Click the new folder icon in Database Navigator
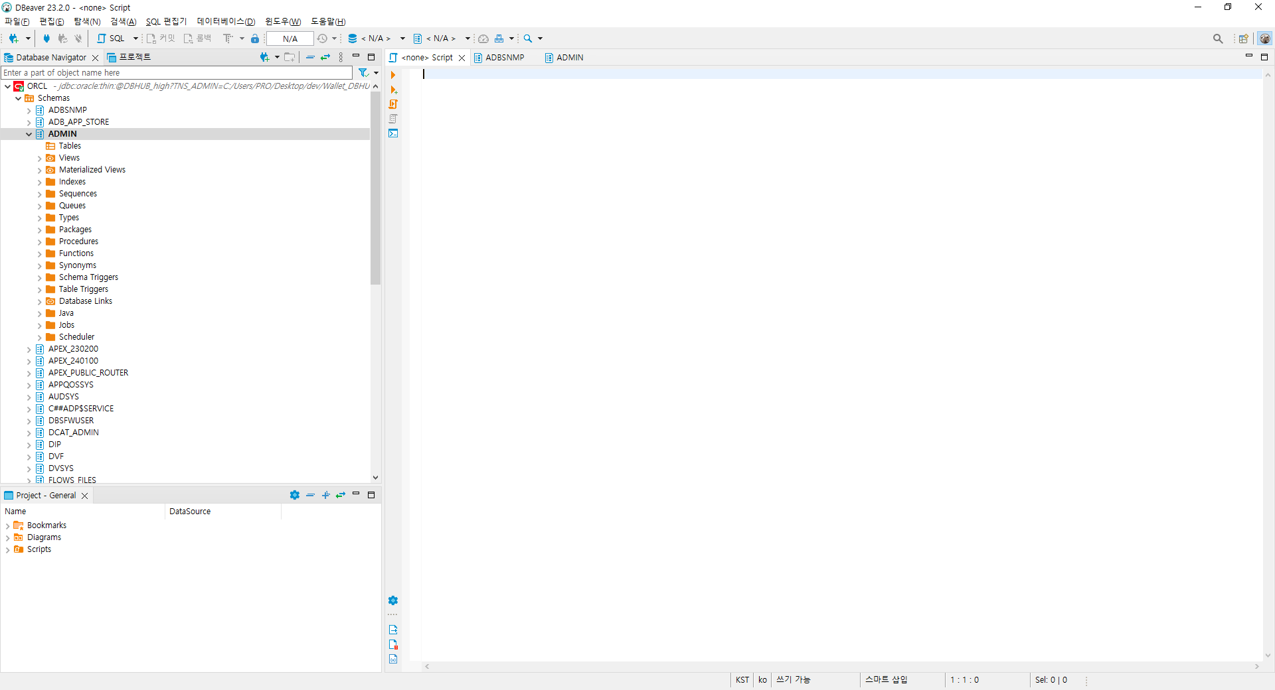Screen dimensions: 1275x690 click(x=290, y=57)
